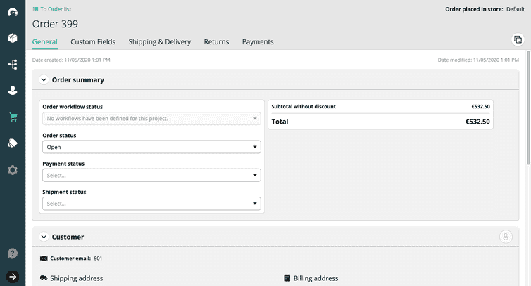Open the Settings gear icon in sidebar
The height and width of the screenshot is (286, 531).
pos(13,170)
